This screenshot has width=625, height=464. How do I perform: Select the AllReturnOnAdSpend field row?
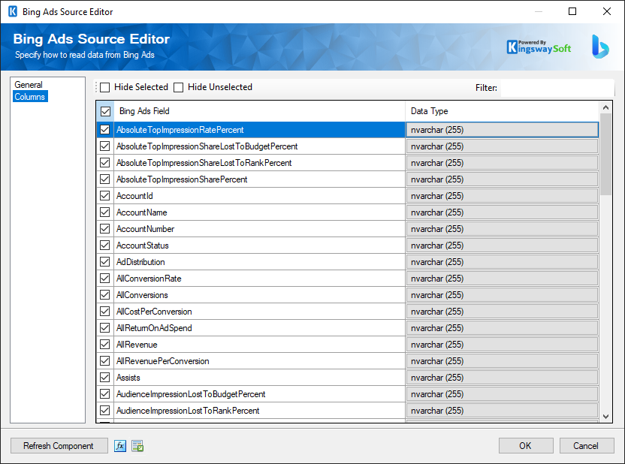tap(259, 328)
